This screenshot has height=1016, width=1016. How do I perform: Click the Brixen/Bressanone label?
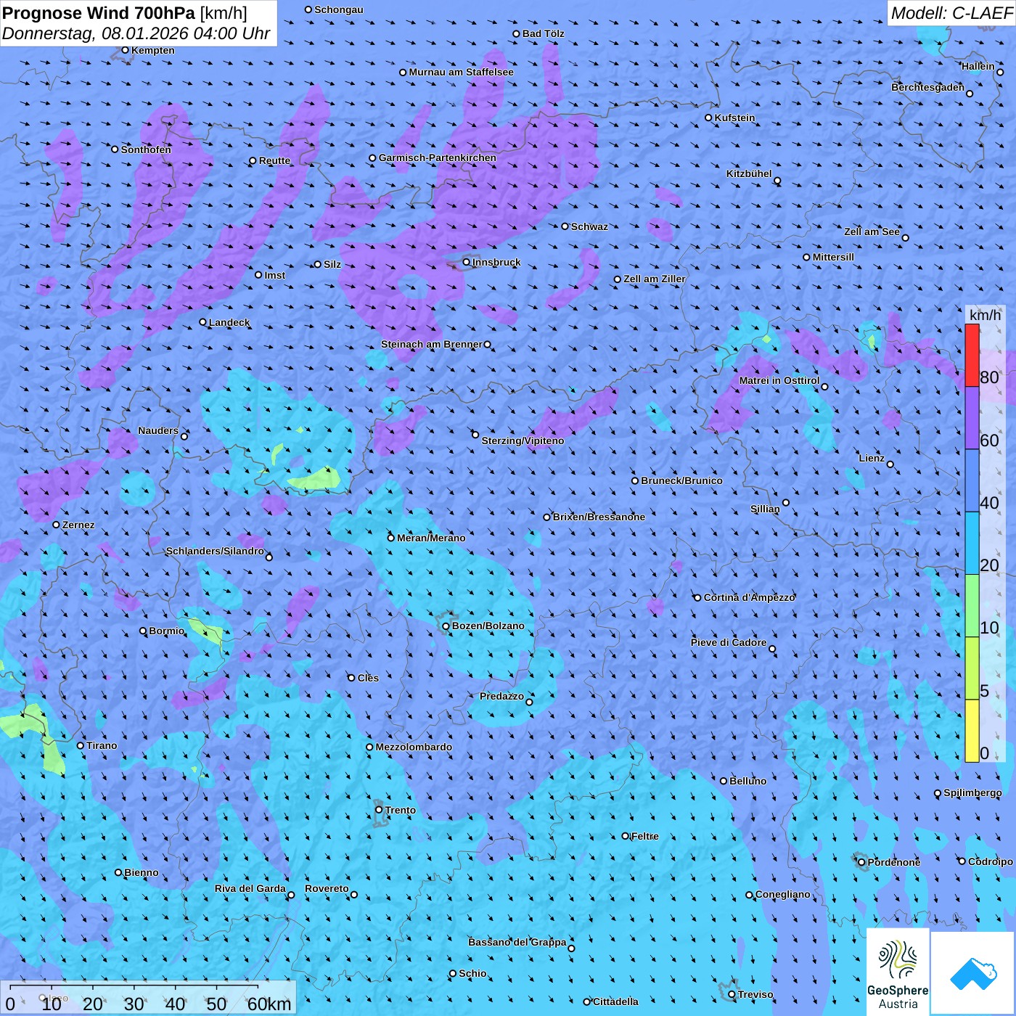coord(599,517)
